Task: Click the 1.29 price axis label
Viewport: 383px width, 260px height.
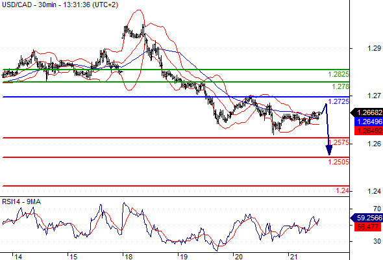Action: [374, 48]
